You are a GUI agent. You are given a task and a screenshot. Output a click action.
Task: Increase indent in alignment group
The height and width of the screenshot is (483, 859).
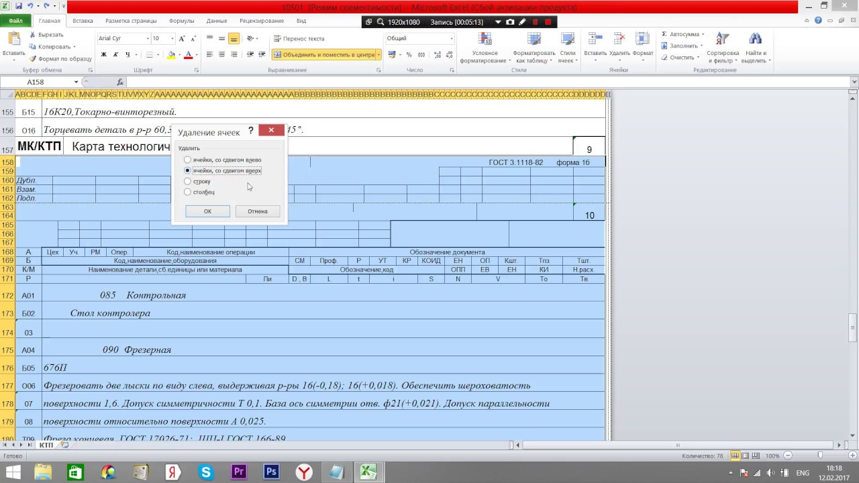click(261, 55)
